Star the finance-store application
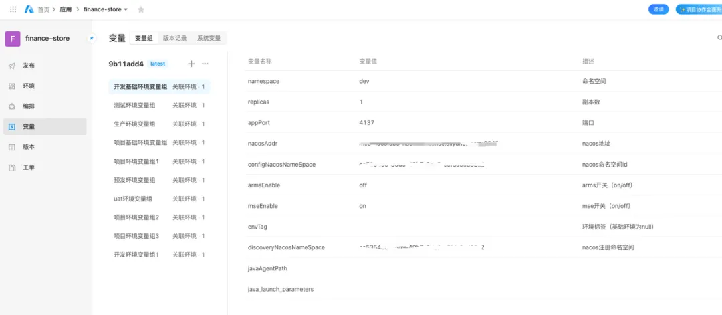The image size is (722, 315). click(141, 9)
